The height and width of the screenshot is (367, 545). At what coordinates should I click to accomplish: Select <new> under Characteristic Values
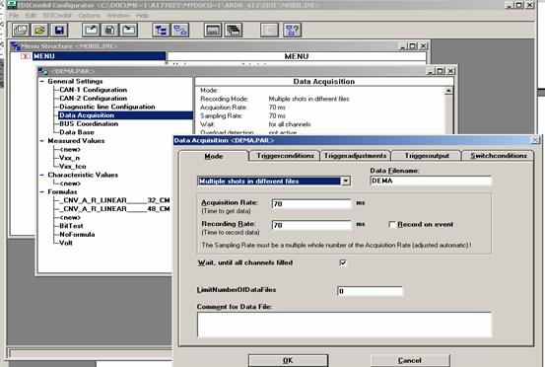(x=70, y=183)
